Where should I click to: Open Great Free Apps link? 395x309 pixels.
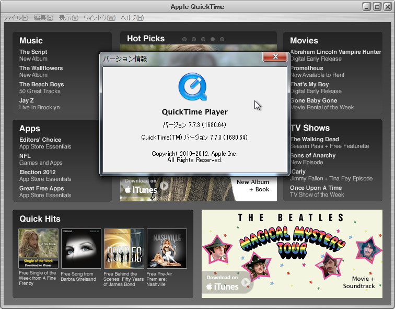point(45,191)
